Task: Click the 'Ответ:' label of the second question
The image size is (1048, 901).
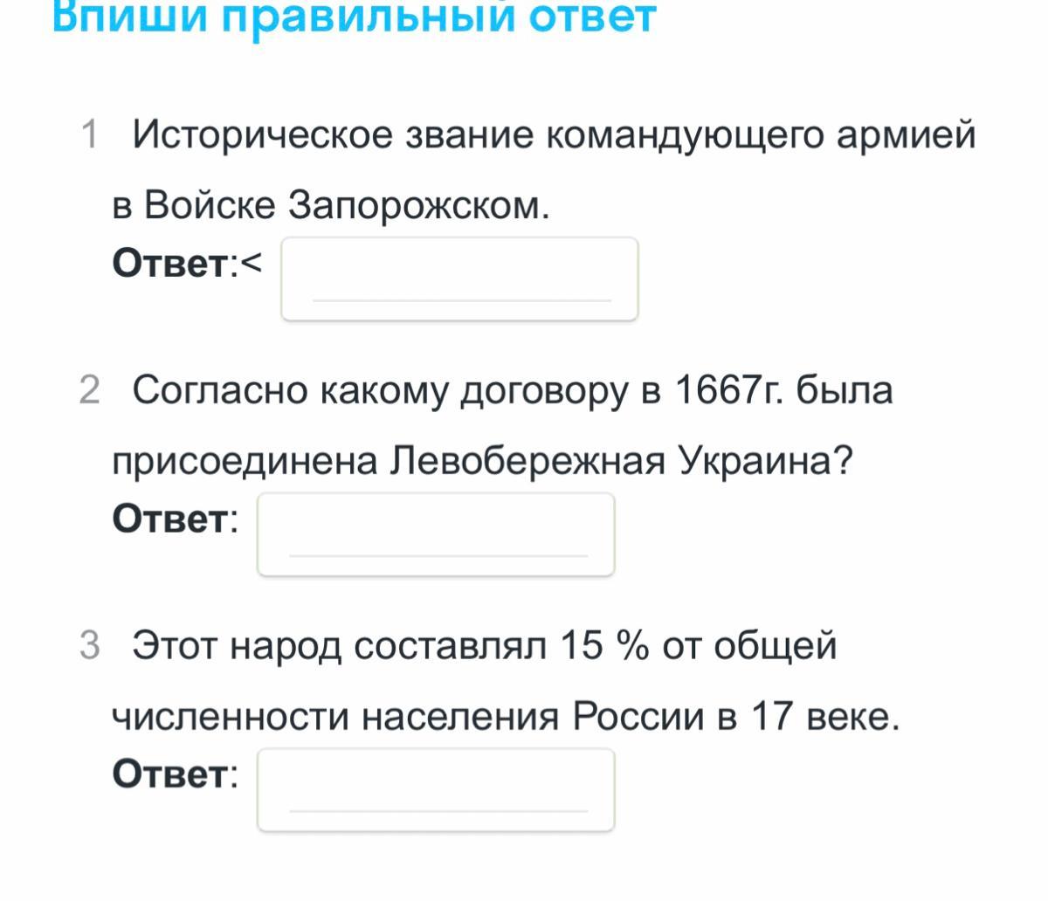Action: [x=175, y=519]
